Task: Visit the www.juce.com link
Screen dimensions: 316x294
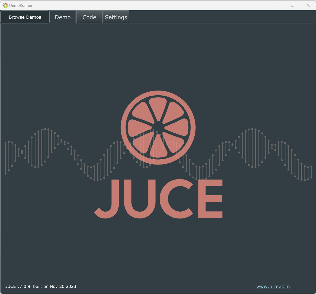Action: 273,287
